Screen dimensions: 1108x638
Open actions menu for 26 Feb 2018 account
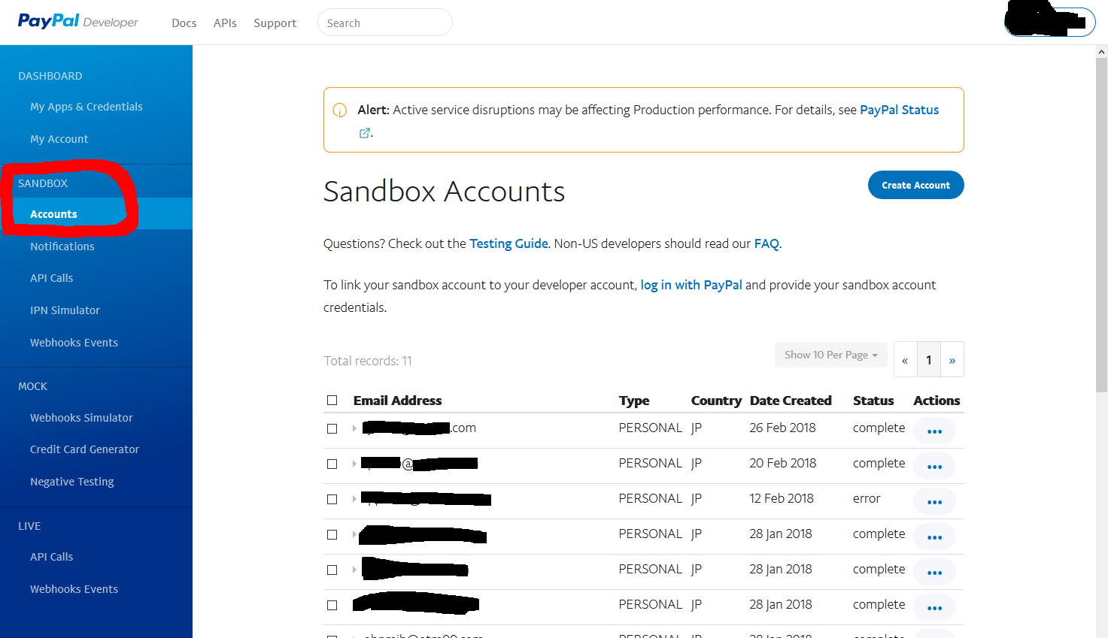(934, 431)
